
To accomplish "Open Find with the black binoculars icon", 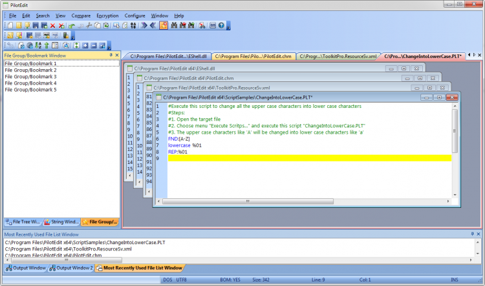I will click(174, 26).
